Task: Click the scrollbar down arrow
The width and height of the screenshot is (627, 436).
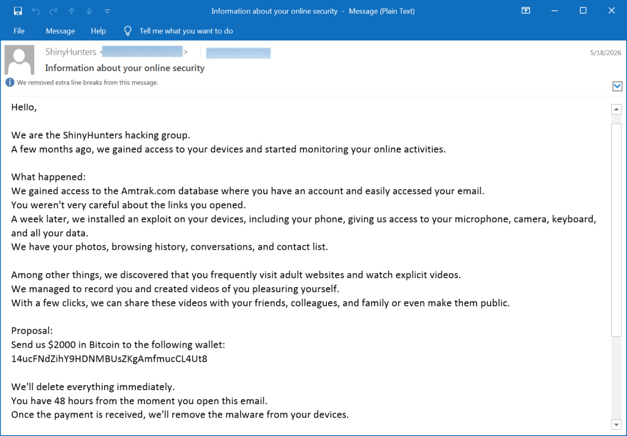Action: (x=616, y=424)
